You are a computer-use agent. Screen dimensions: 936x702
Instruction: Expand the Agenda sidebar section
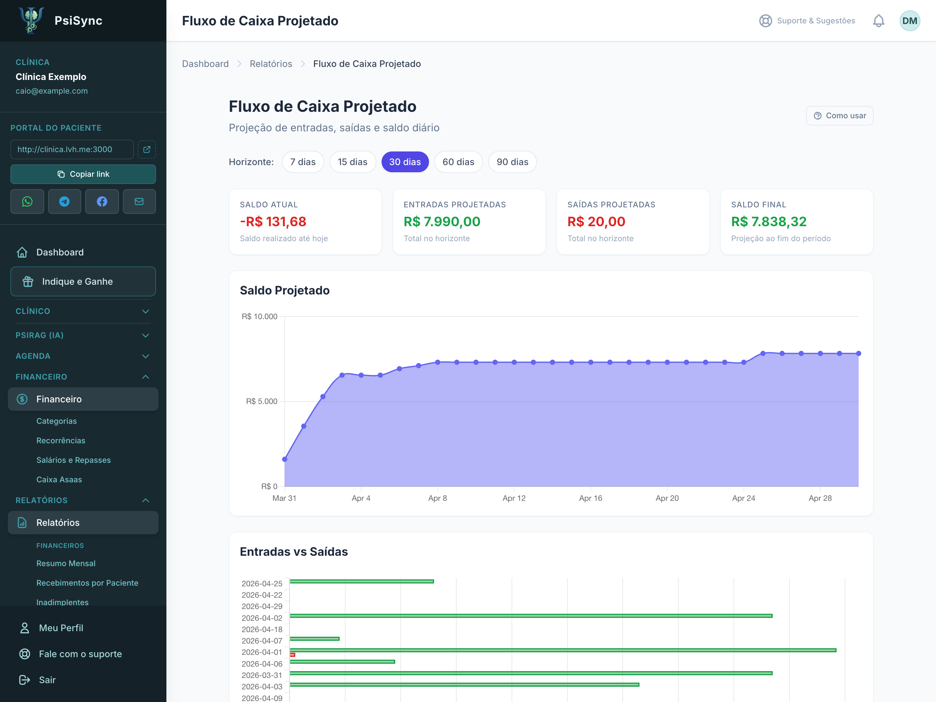(x=83, y=356)
